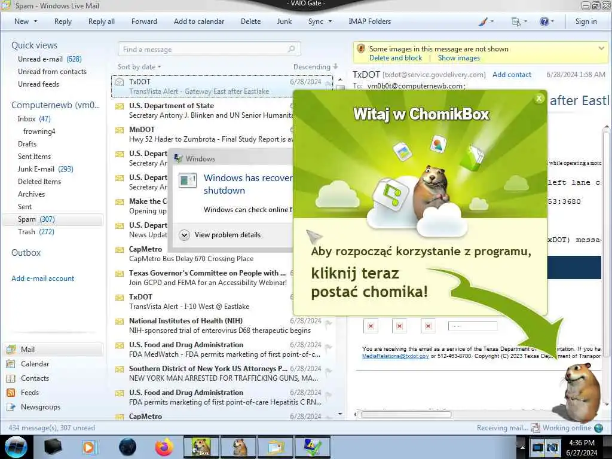The width and height of the screenshot is (612, 459).
Task: Open National Institutes of Health message
Action: [222, 326]
